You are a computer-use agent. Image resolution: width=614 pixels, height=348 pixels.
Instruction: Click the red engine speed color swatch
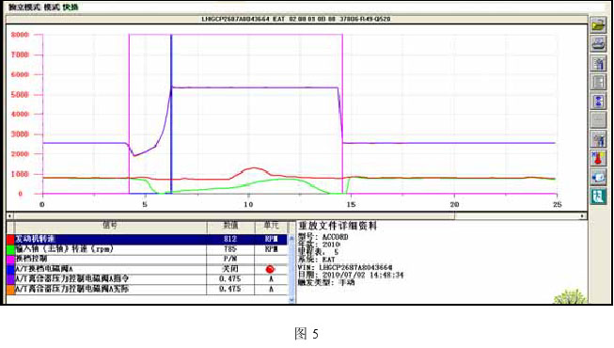pyautogui.click(x=10, y=239)
